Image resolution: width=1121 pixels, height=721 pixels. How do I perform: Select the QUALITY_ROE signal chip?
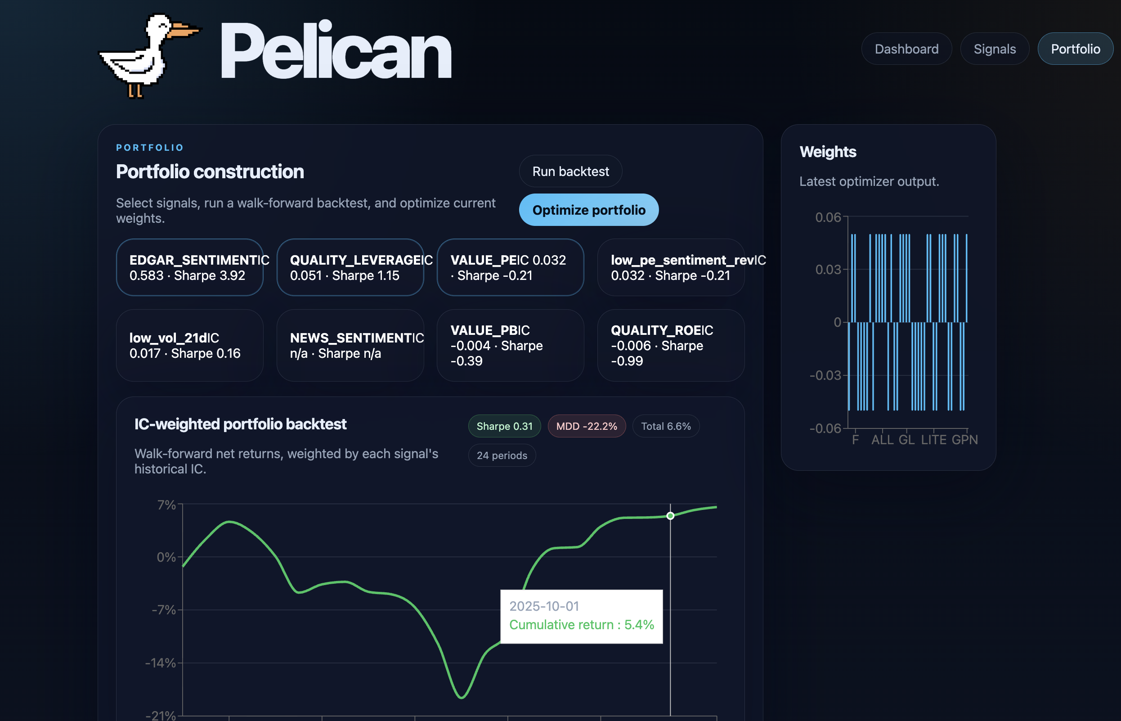670,346
